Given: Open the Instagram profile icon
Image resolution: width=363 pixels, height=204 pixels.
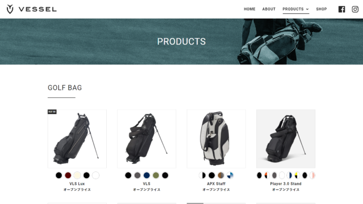Looking at the screenshot, I should coord(355,9).
